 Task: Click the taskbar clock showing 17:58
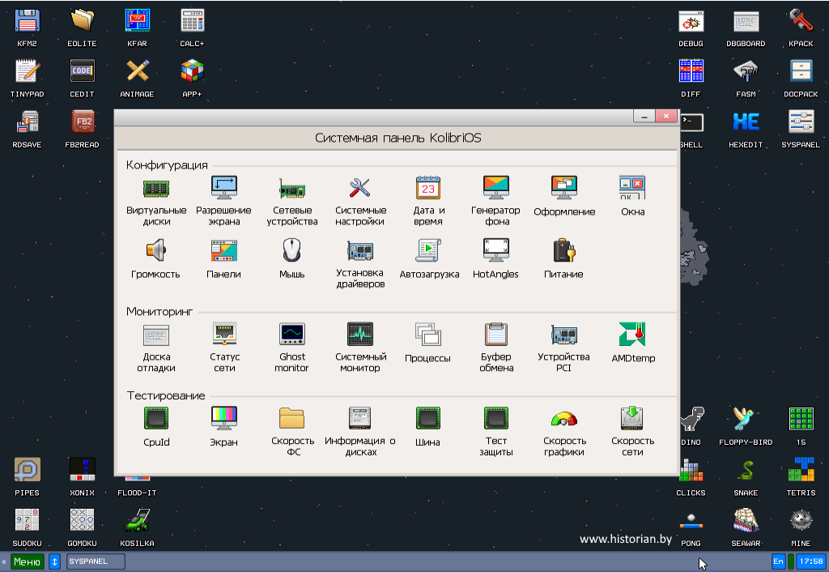810,561
